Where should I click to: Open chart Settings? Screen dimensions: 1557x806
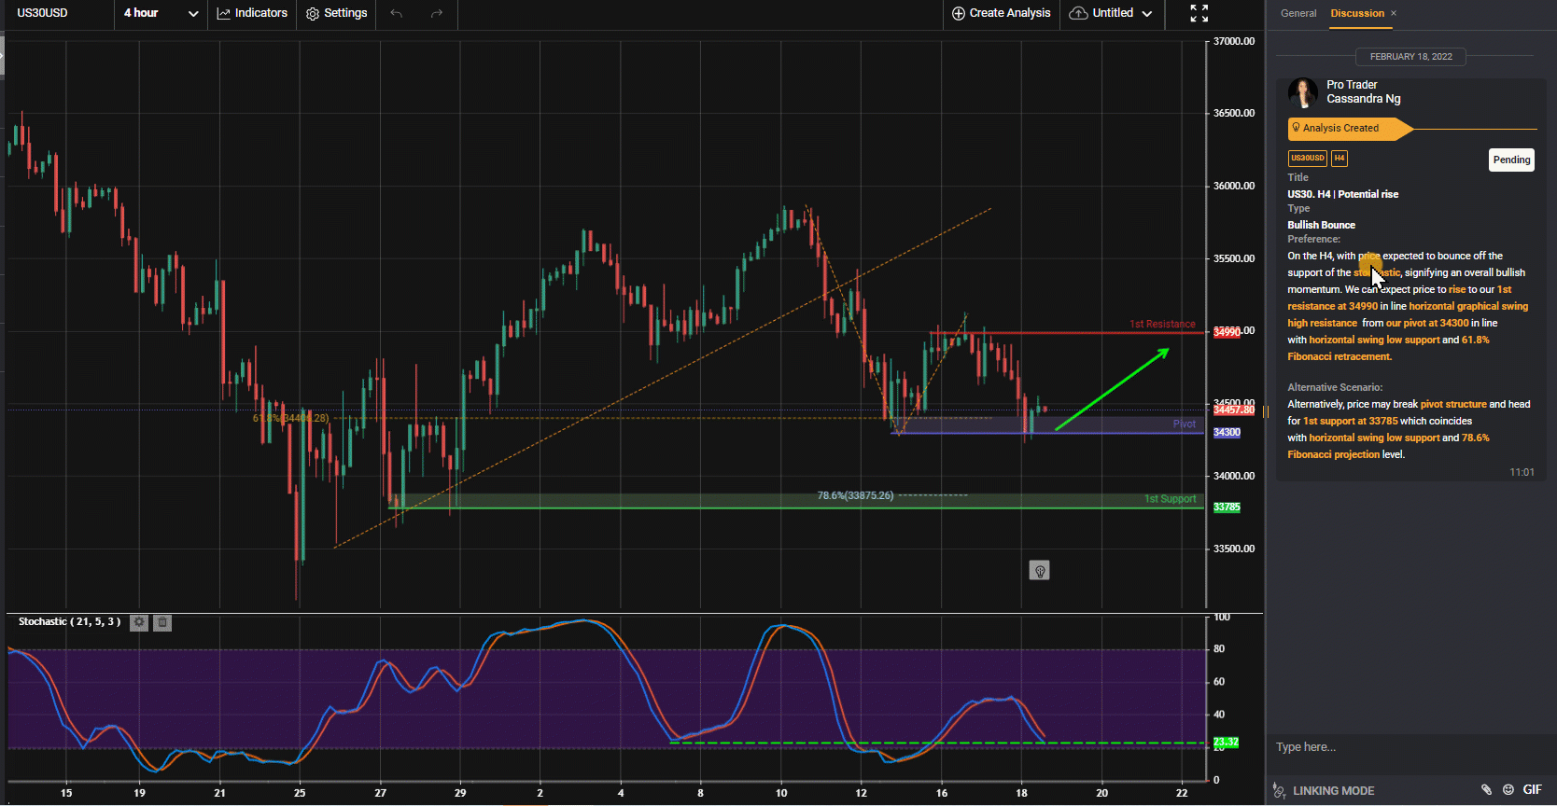coord(337,13)
